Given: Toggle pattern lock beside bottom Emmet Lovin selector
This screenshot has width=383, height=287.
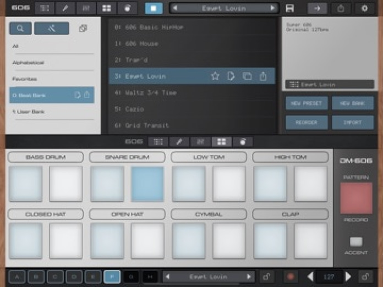Looking at the screenshot, I should 266,277.
